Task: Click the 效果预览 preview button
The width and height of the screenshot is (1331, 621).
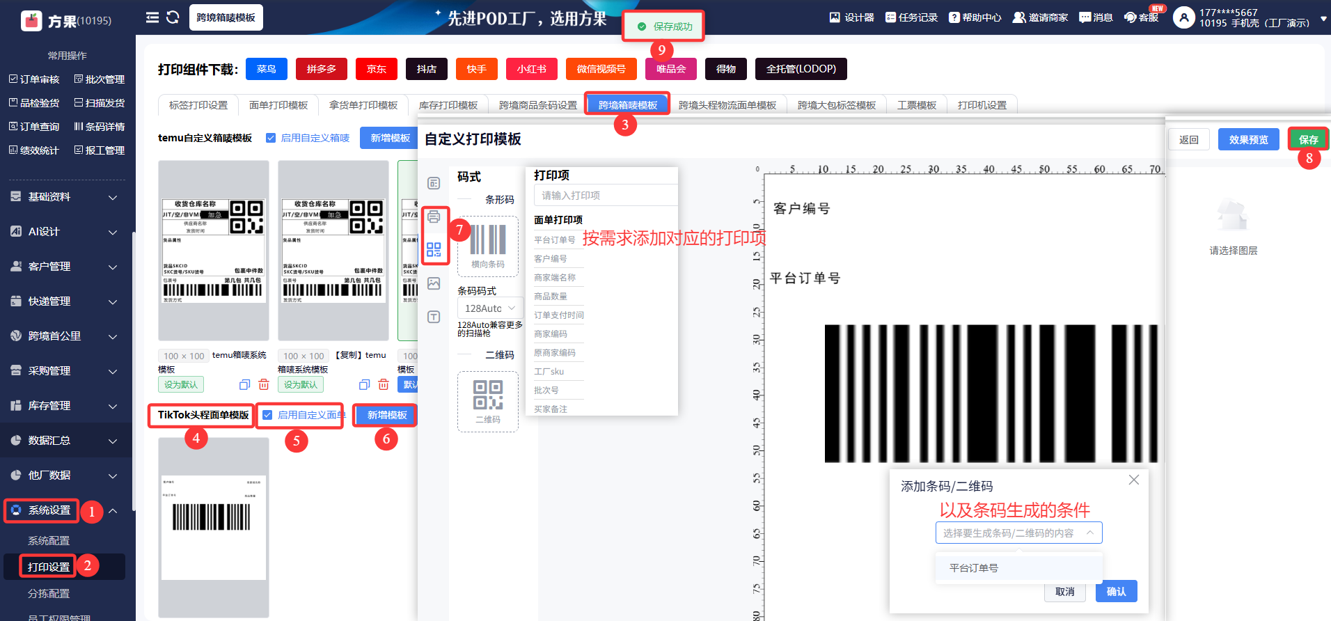Action: coord(1249,139)
